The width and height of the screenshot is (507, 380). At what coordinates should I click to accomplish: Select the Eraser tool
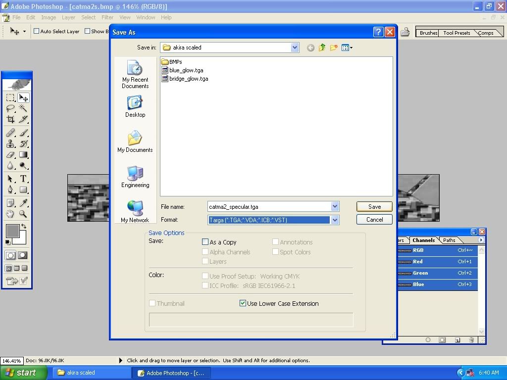[x=10, y=155]
